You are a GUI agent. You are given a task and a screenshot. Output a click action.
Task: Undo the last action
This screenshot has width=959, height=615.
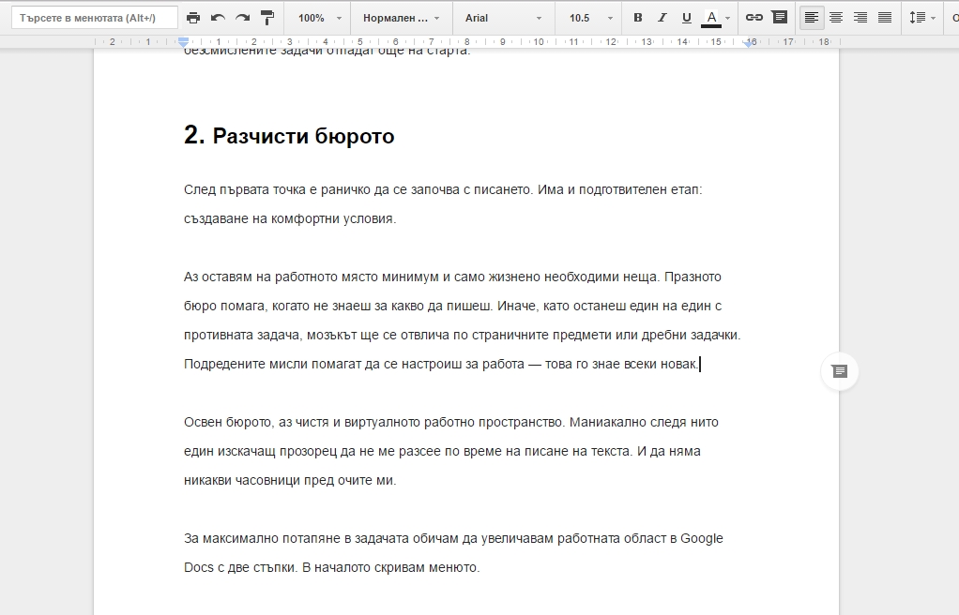[218, 18]
